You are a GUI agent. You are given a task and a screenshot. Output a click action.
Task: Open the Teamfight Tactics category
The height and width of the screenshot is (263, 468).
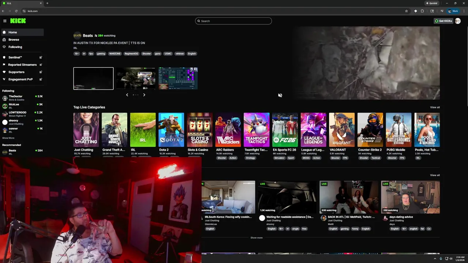tap(257, 130)
